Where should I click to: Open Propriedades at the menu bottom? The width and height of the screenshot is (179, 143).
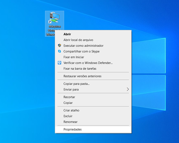coord(72,129)
